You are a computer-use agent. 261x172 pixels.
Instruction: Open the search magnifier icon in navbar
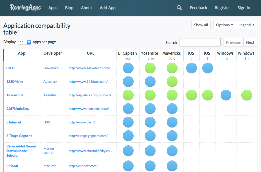179,8
